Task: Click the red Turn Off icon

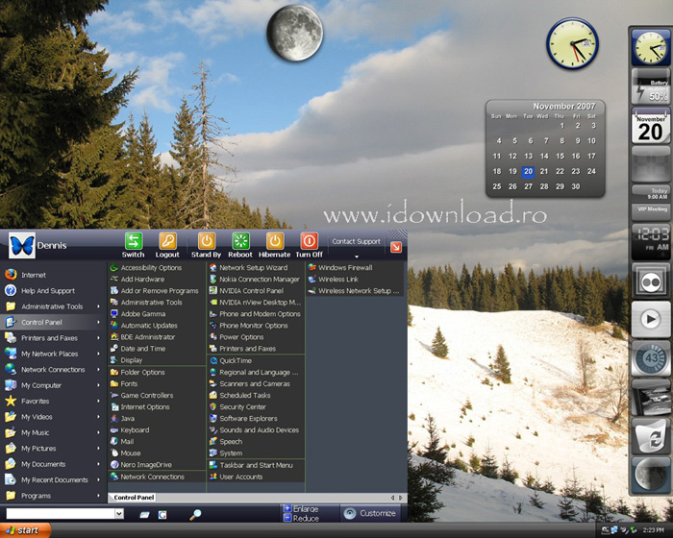Action: point(309,241)
